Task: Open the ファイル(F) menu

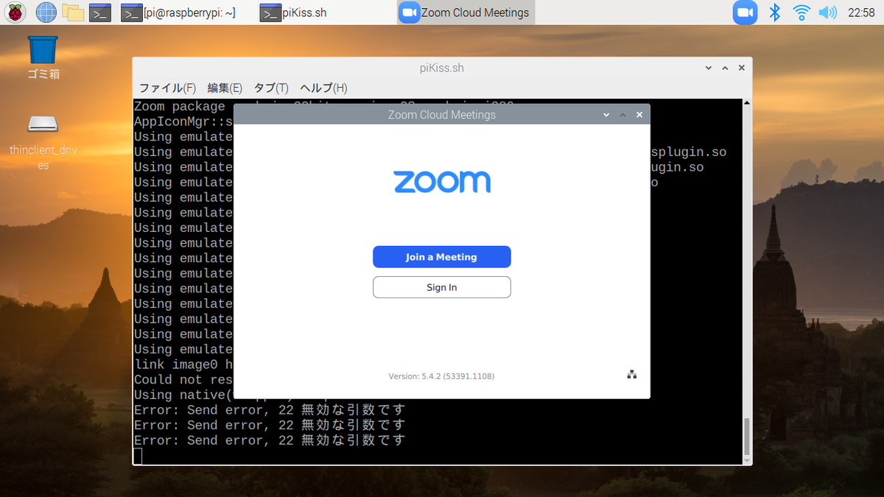Action: click(x=167, y=88)
